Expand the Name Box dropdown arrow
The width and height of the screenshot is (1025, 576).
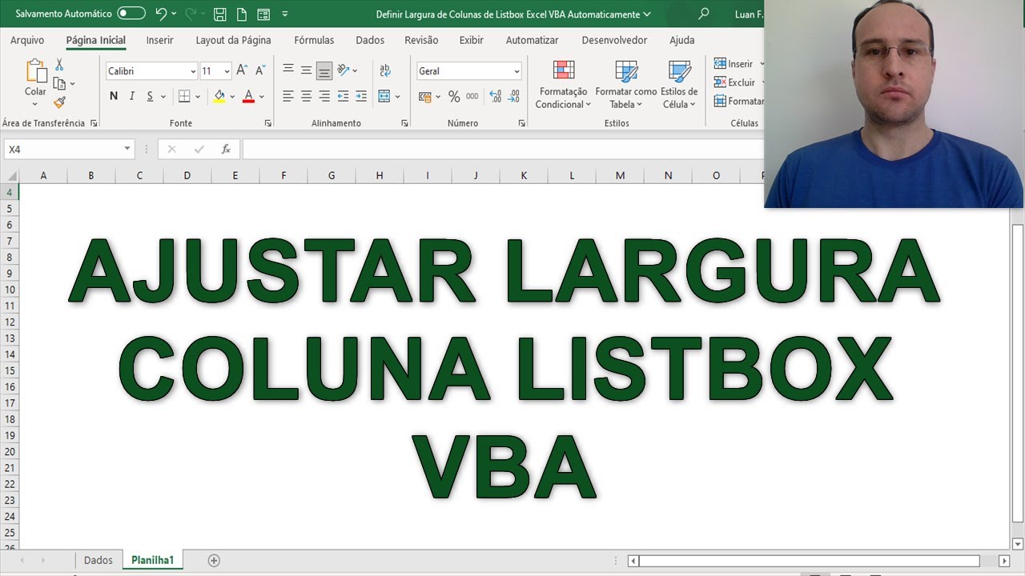point(127,149)
